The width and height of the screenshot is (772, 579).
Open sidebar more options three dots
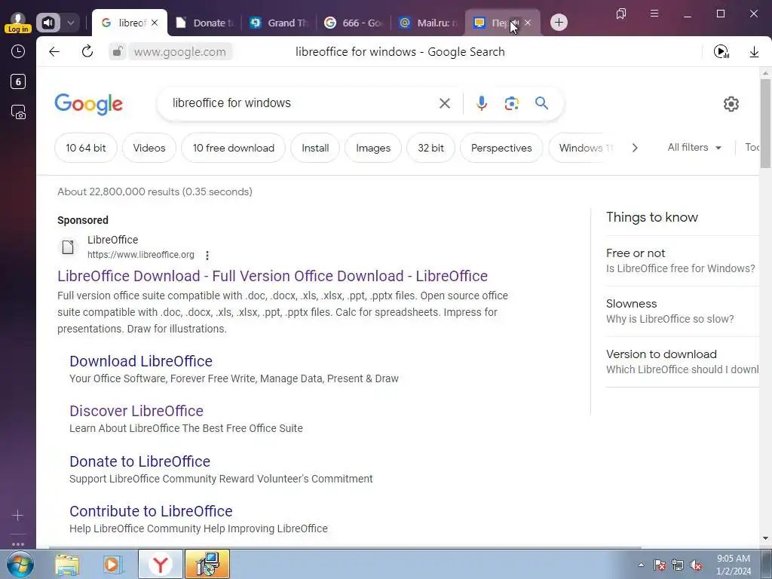[x=18, y=544]
